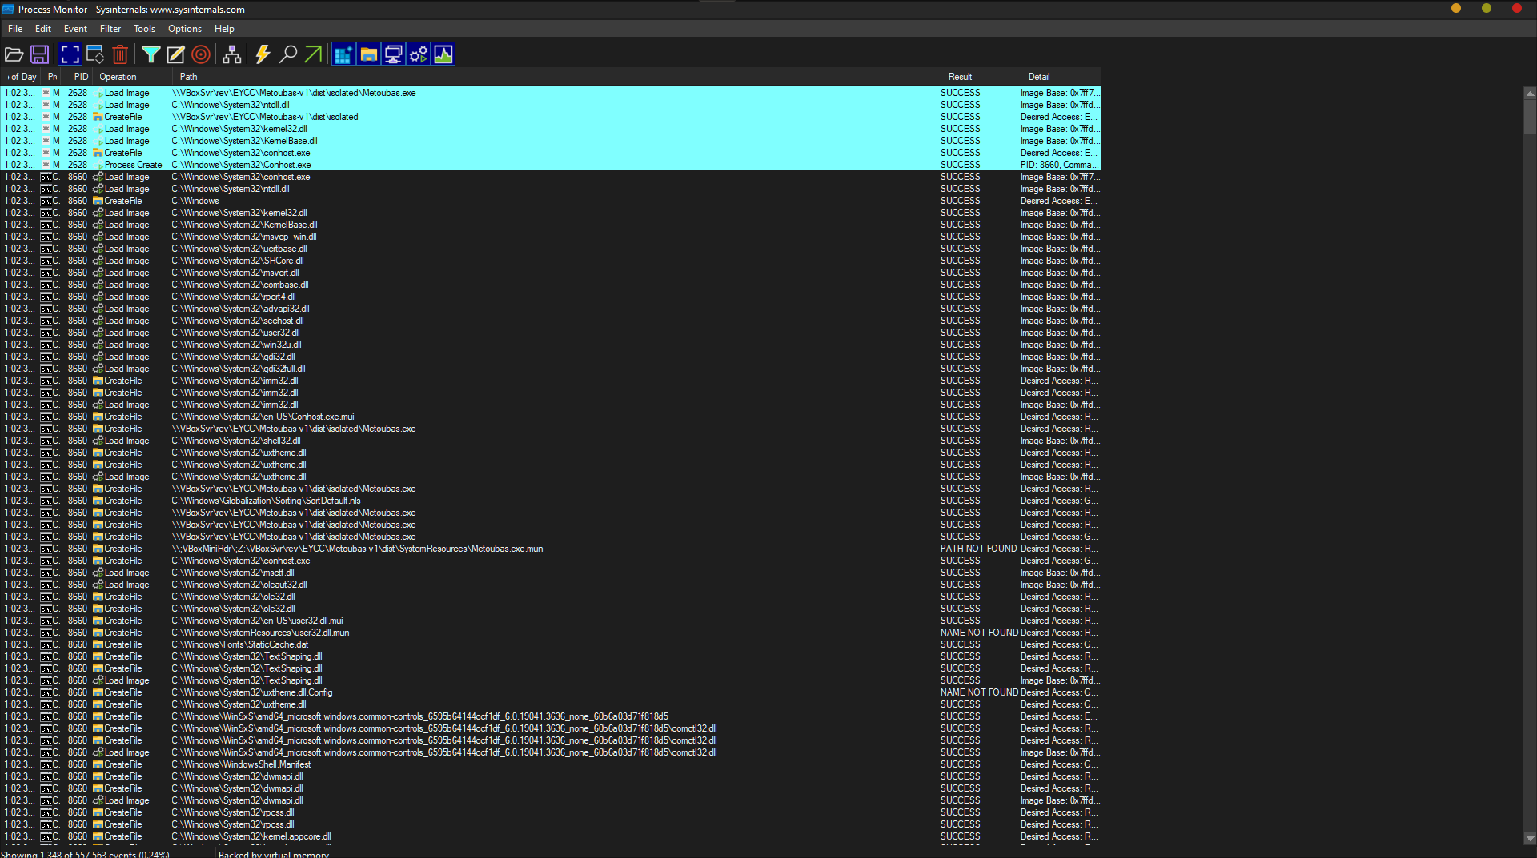Screen dimensions: 1537x858
Task: Open Find with the magnifier icon
Action: 288,54
